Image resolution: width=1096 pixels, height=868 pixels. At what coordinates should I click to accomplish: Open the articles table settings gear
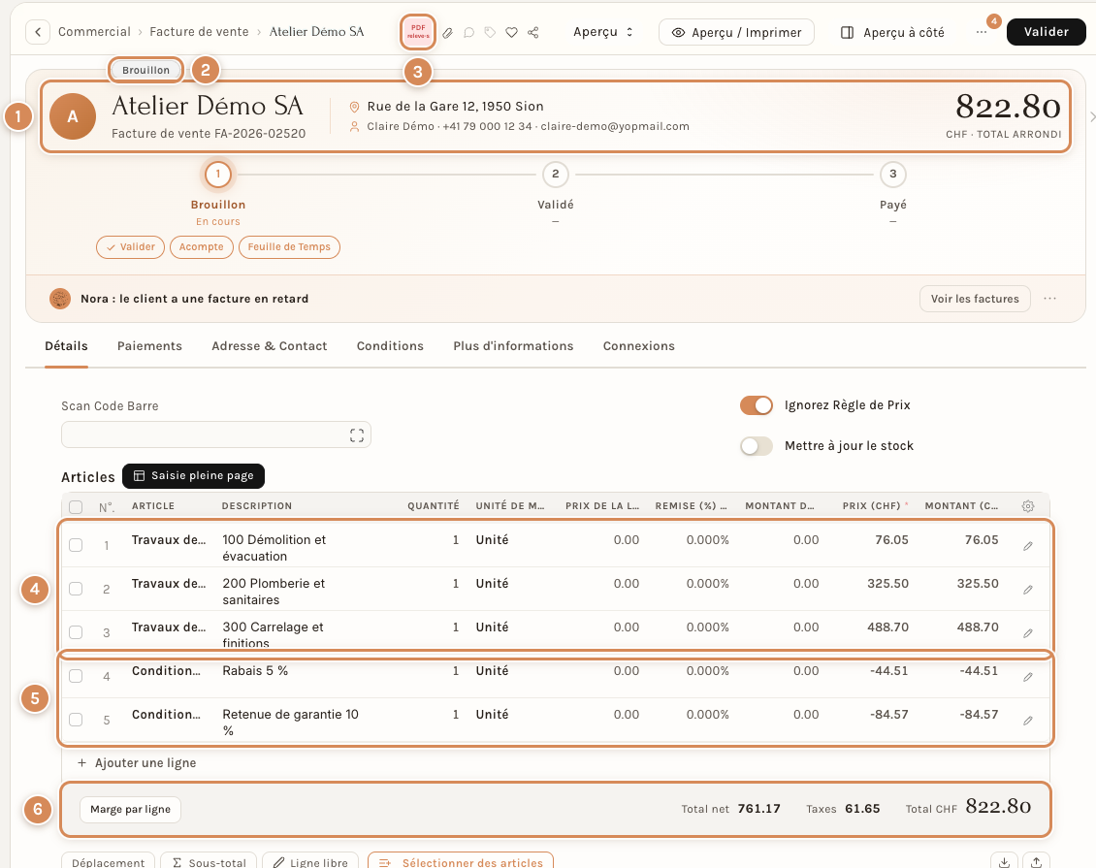point(1027,506)
